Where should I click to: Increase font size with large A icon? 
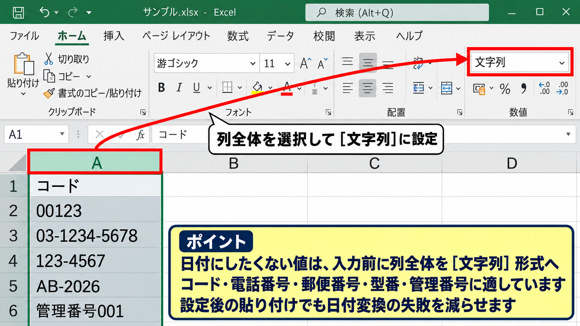tap(305, 63)
